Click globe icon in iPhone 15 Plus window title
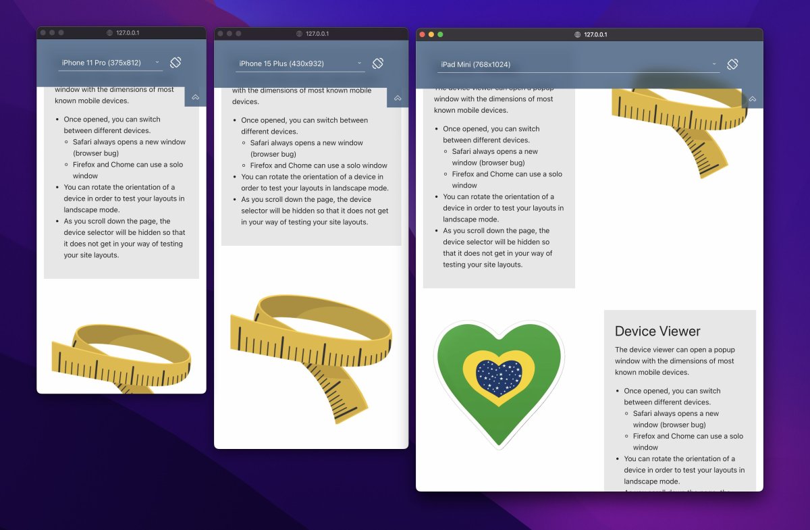The width and height of the screenshot is (810, 530). pyautogui.click(x=300, y=34)
